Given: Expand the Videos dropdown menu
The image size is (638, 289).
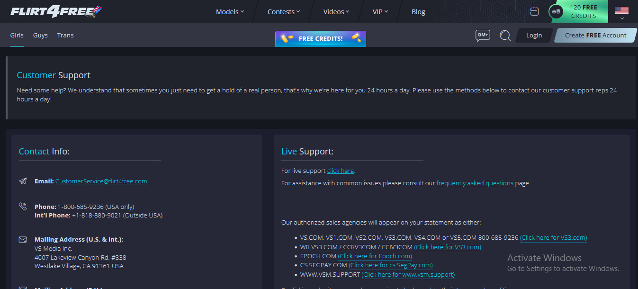Looking at the screenshot, I should 336,12.
